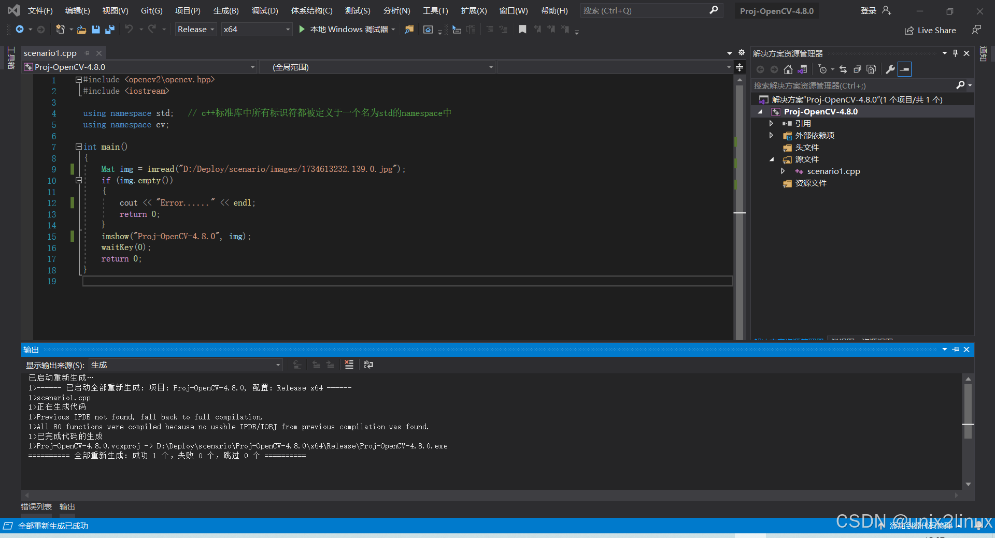Click the Show All Files icon

pyautogui.click(x=871, y=69)
